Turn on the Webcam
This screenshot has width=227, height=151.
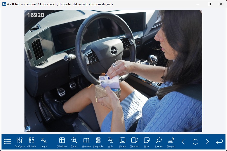click(x=135, y=142)
